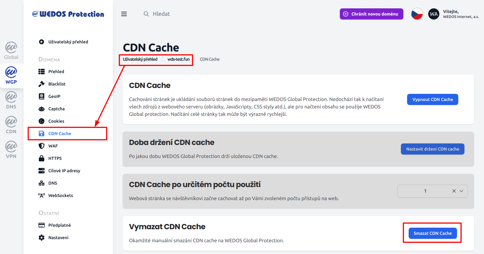
Task: Clear the usage count value
Action: 454,191
